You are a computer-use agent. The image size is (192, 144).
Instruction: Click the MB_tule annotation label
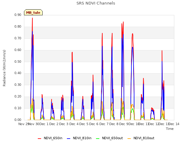point(33,12)
